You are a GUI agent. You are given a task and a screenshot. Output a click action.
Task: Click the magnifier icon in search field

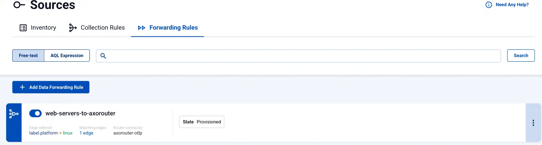point(103,56)
